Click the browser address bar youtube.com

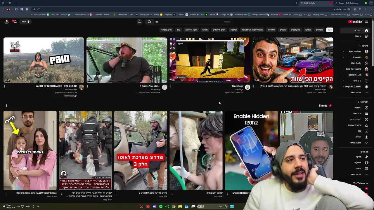(x=340, y=9)
